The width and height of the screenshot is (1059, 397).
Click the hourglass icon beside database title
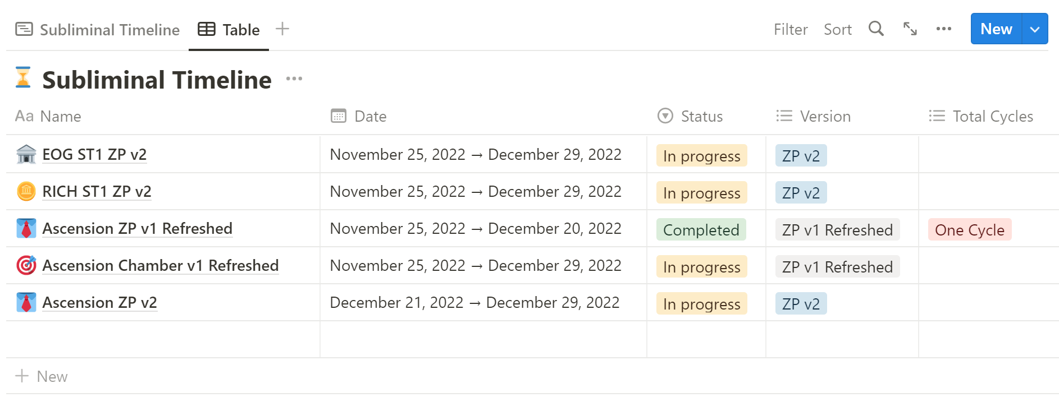(x=23, y=77)
